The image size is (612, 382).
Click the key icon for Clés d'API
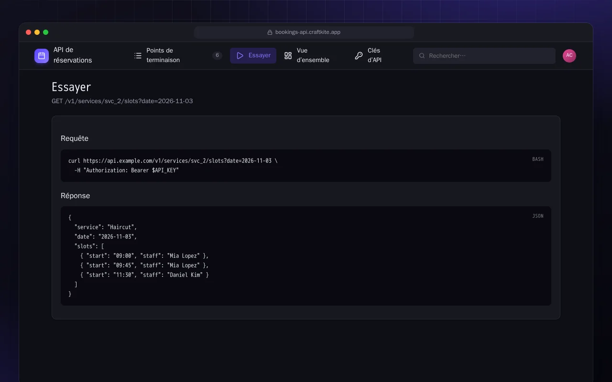(x=359, y=55)
